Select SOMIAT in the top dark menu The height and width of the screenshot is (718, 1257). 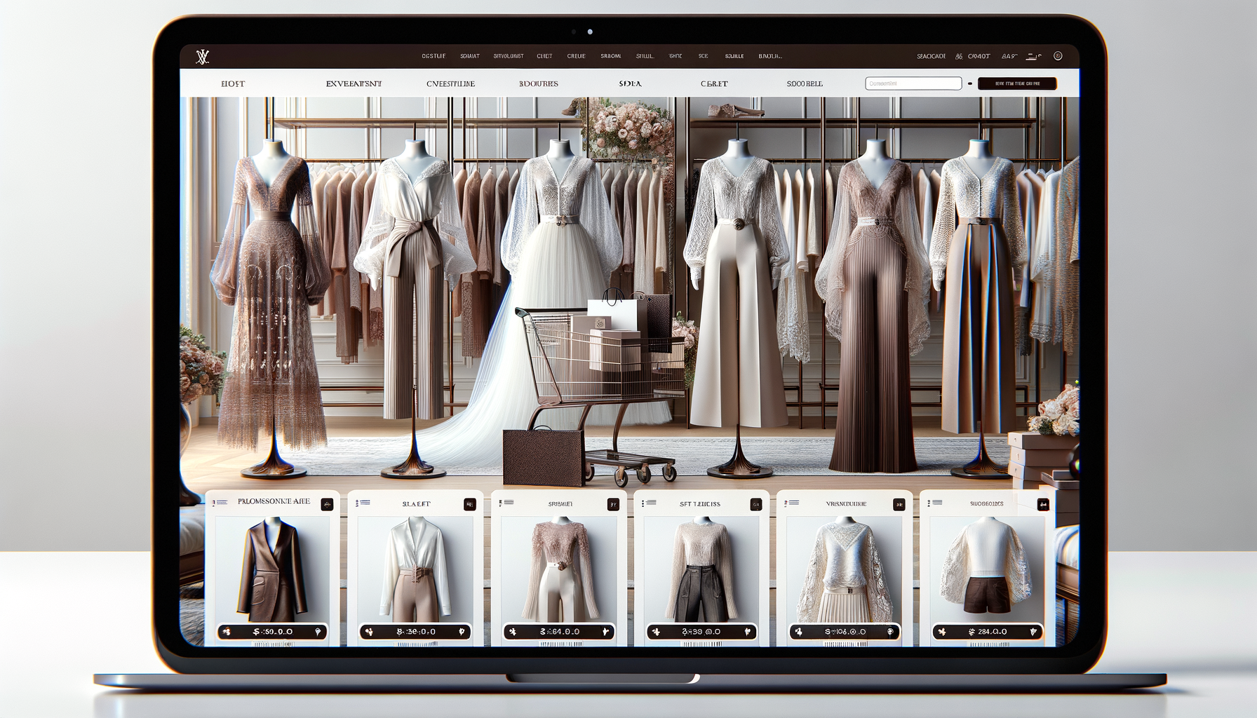click(470, 56)
